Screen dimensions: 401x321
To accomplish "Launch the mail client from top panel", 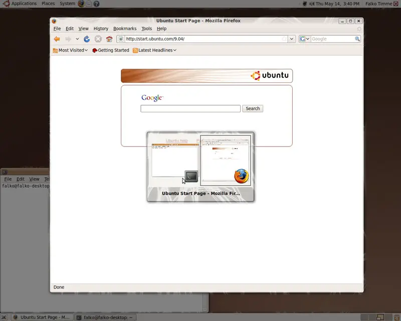I will 89,4.
